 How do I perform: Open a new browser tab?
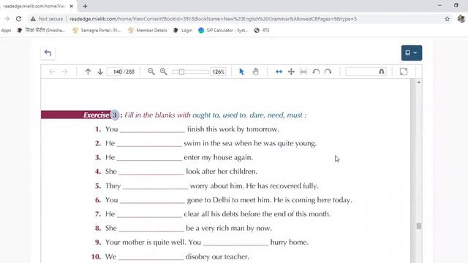coord(85,6)
